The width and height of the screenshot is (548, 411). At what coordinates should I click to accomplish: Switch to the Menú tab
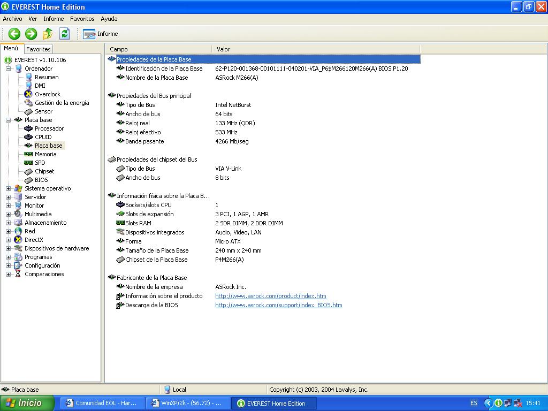point(11,49)
